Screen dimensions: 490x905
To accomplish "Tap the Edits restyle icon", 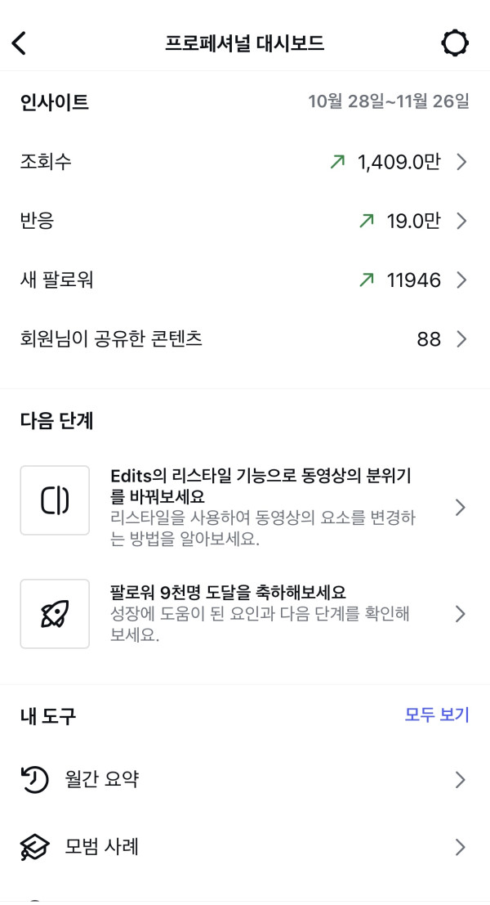I will pyautogui.click(x=55, y=500).
